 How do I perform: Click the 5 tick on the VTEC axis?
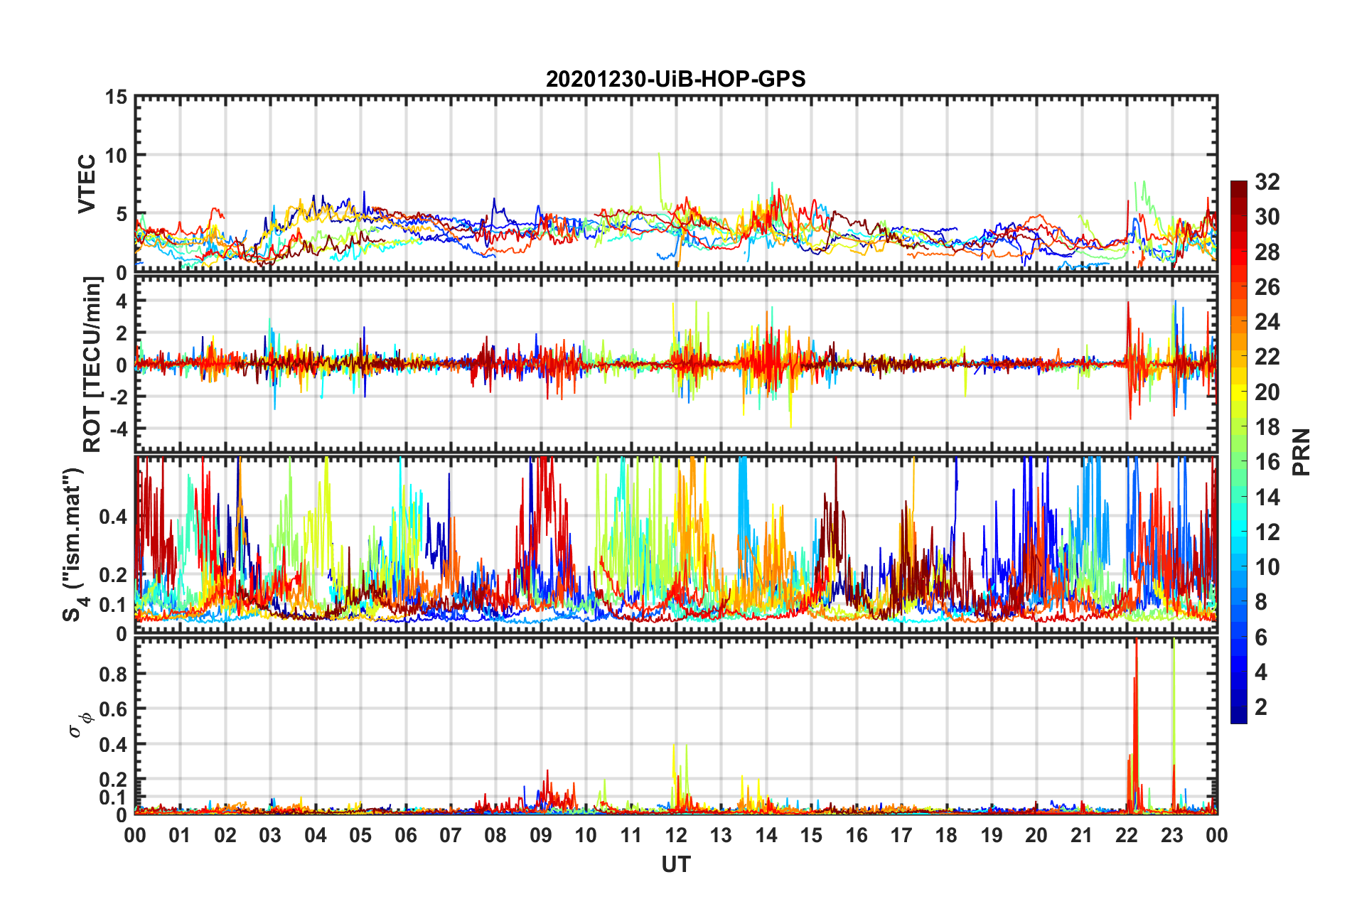tap(122, 215)
